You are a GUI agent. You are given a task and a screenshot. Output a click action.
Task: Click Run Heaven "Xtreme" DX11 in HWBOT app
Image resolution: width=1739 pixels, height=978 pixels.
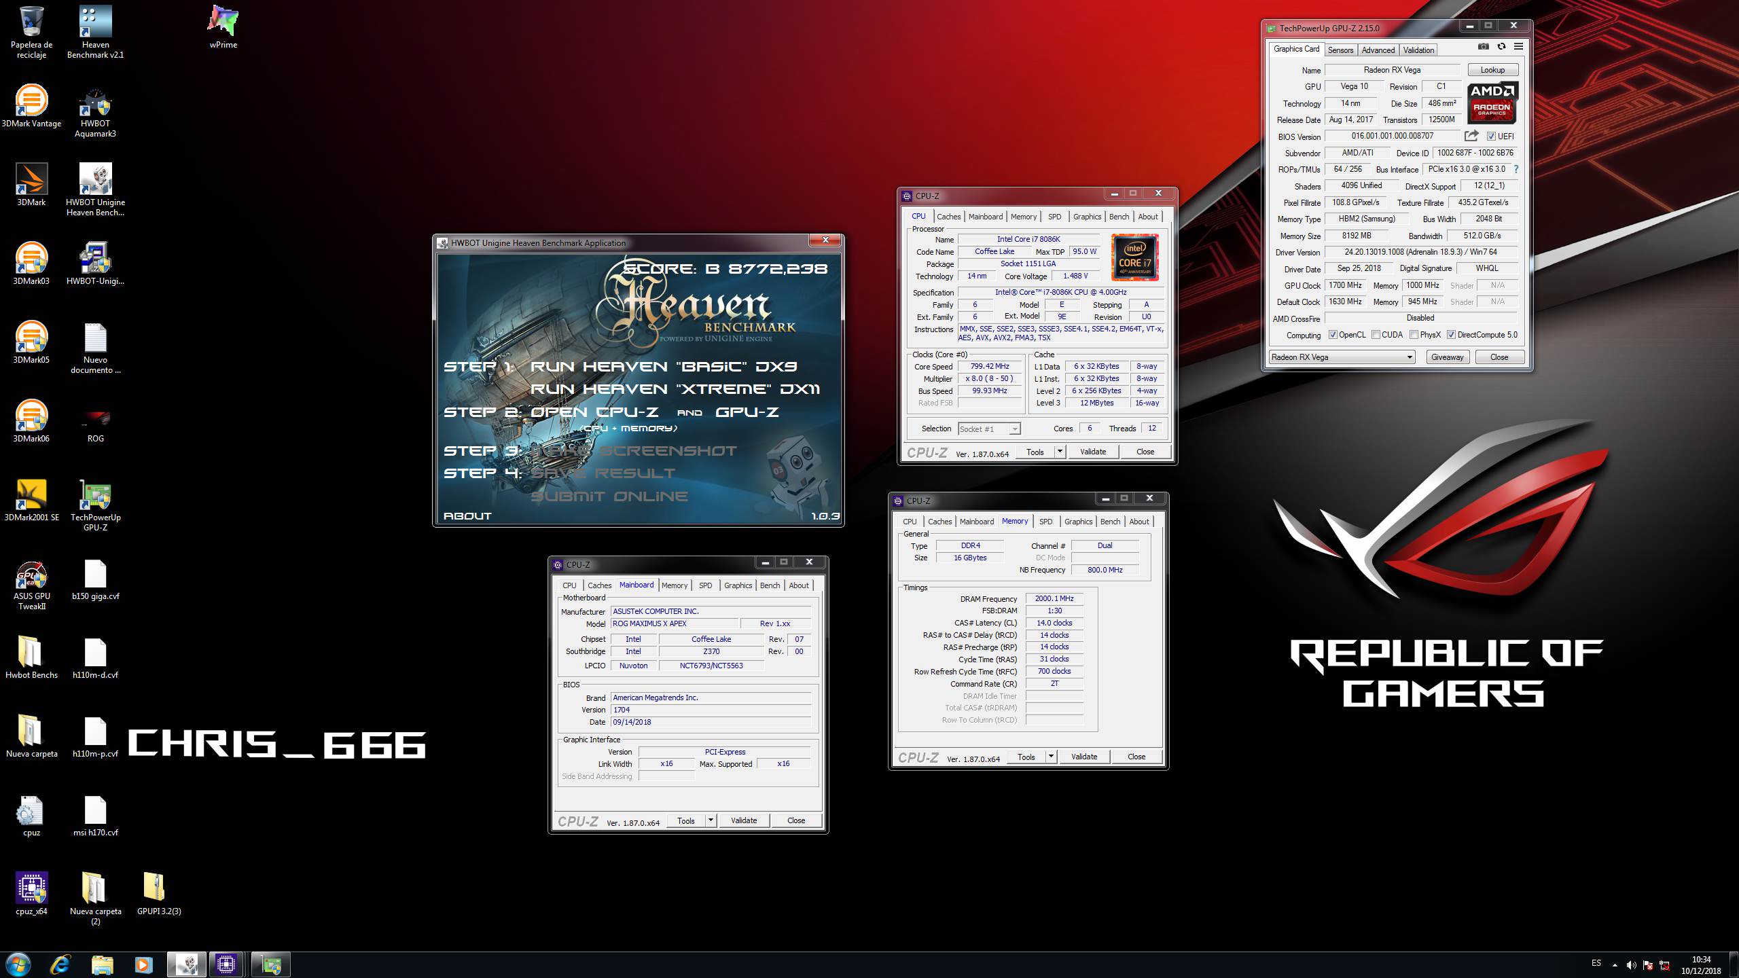click(675, 389)
